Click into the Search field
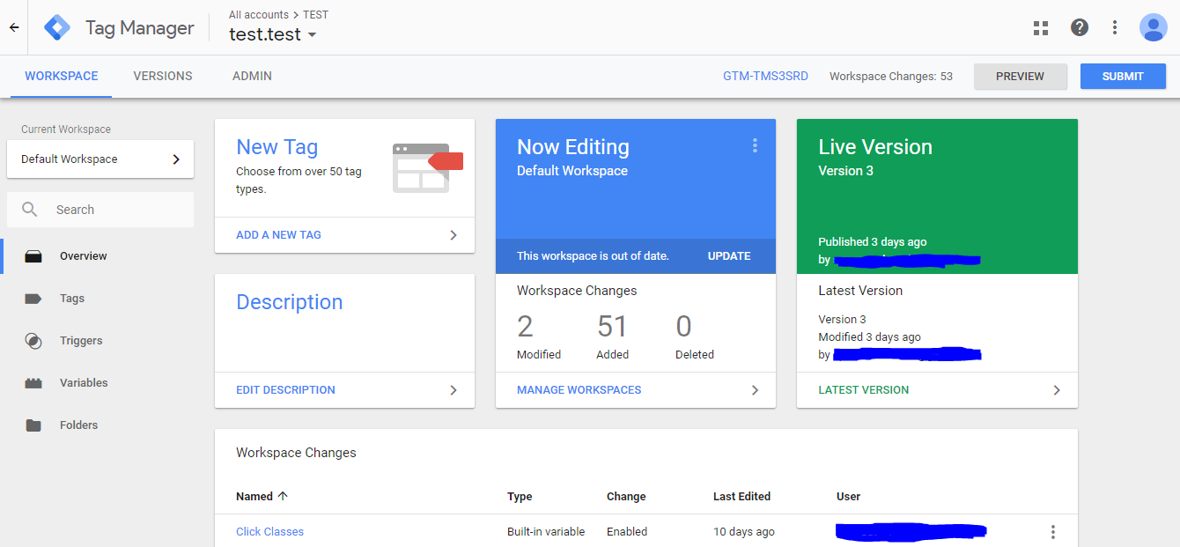Image resolution: width=1180 pixels, height=547 pixels. point(100,210)
